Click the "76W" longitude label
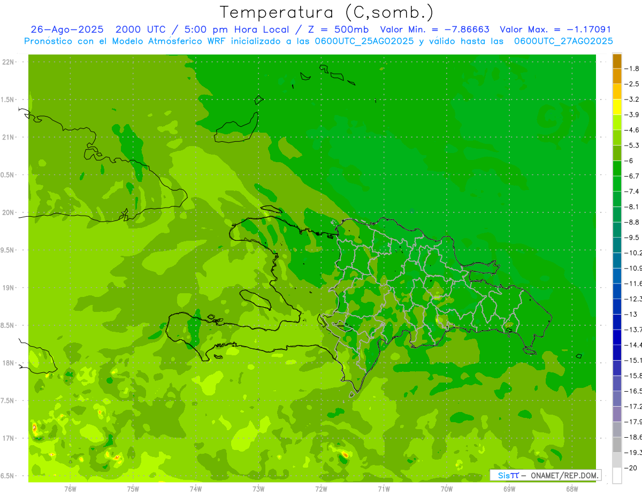The image size is (642, 496). click(x=70, y=489)
